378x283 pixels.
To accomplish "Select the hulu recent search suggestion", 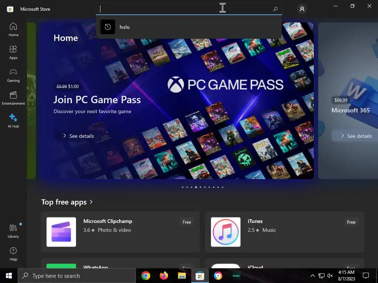I will click(189, 27).
